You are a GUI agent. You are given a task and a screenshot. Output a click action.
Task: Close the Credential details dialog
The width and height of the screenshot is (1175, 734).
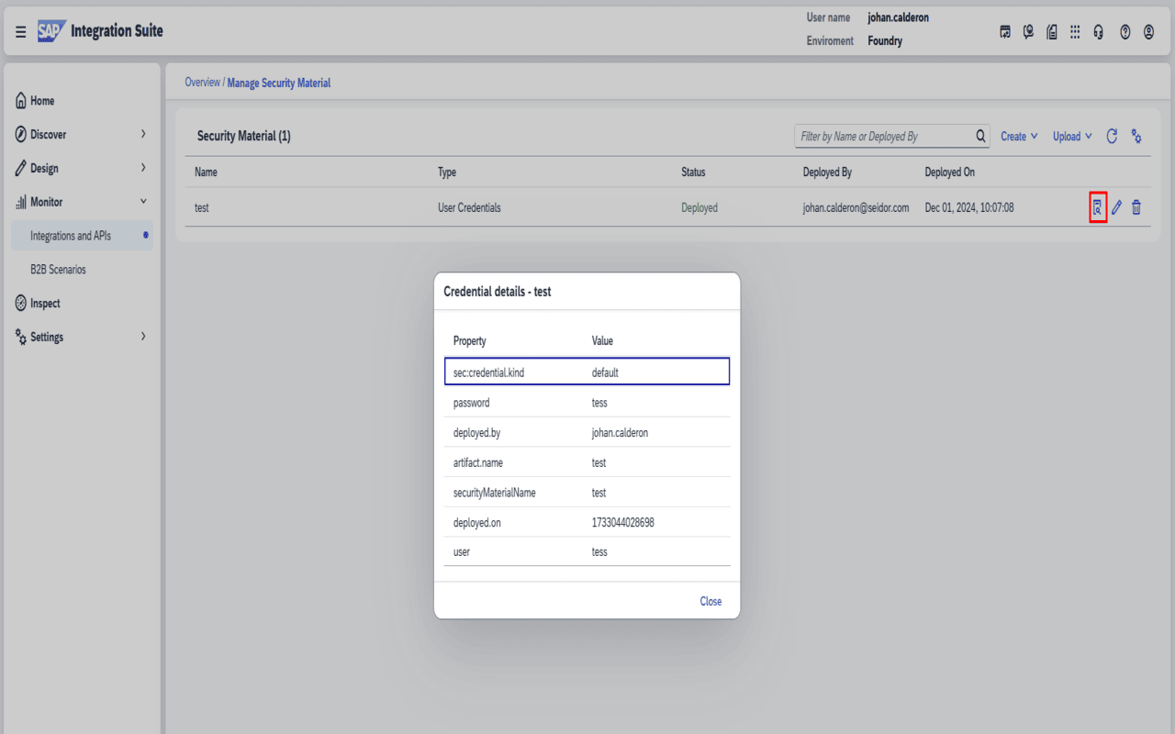(711, 601)
